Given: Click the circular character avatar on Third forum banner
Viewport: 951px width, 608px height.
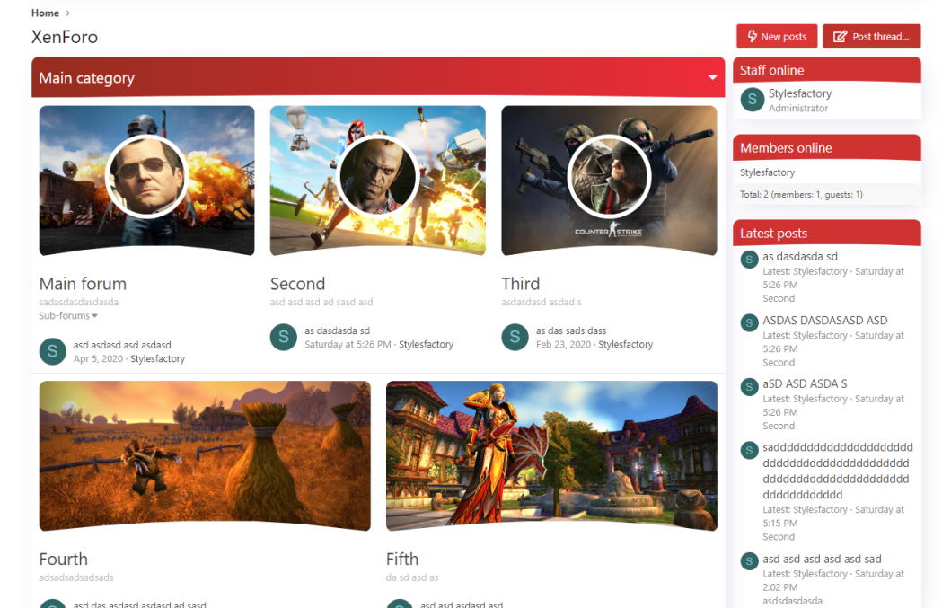Looking at the screenshot, I should [x=610, y=176].
